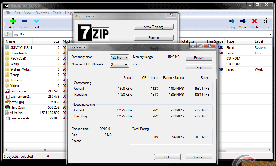Click the Temp folder icon
The height and width of the screenshot is (166, 276).
[x=7, y=75]
